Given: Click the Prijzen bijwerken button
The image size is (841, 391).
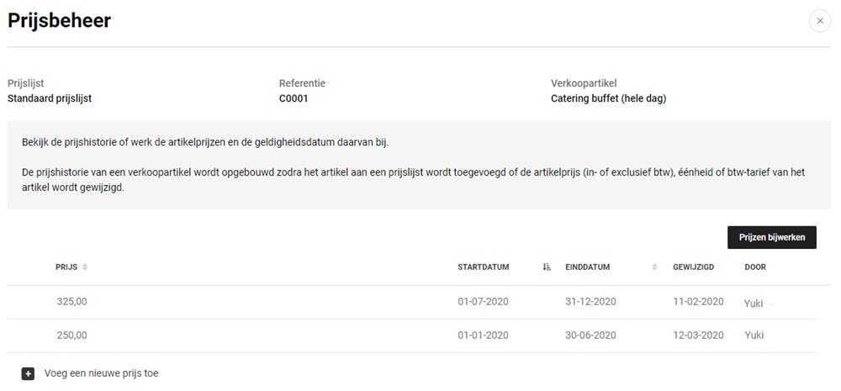Looking at the screenshot, I should coord(772,237).
